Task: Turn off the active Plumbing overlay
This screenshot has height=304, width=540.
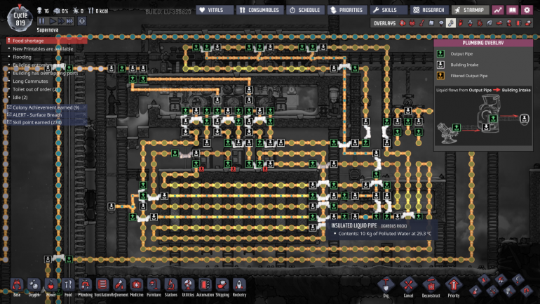Action: (x=451, y=23)
